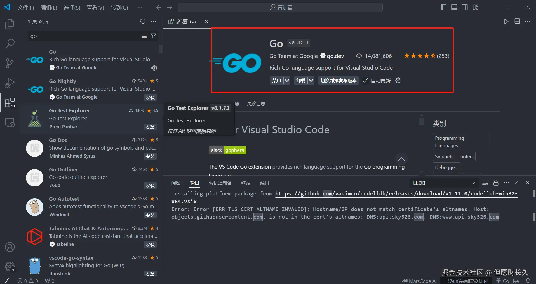Click the Run button in editor toolbar
The width and height of the screenshot is (536, 284).
point(506,22)
